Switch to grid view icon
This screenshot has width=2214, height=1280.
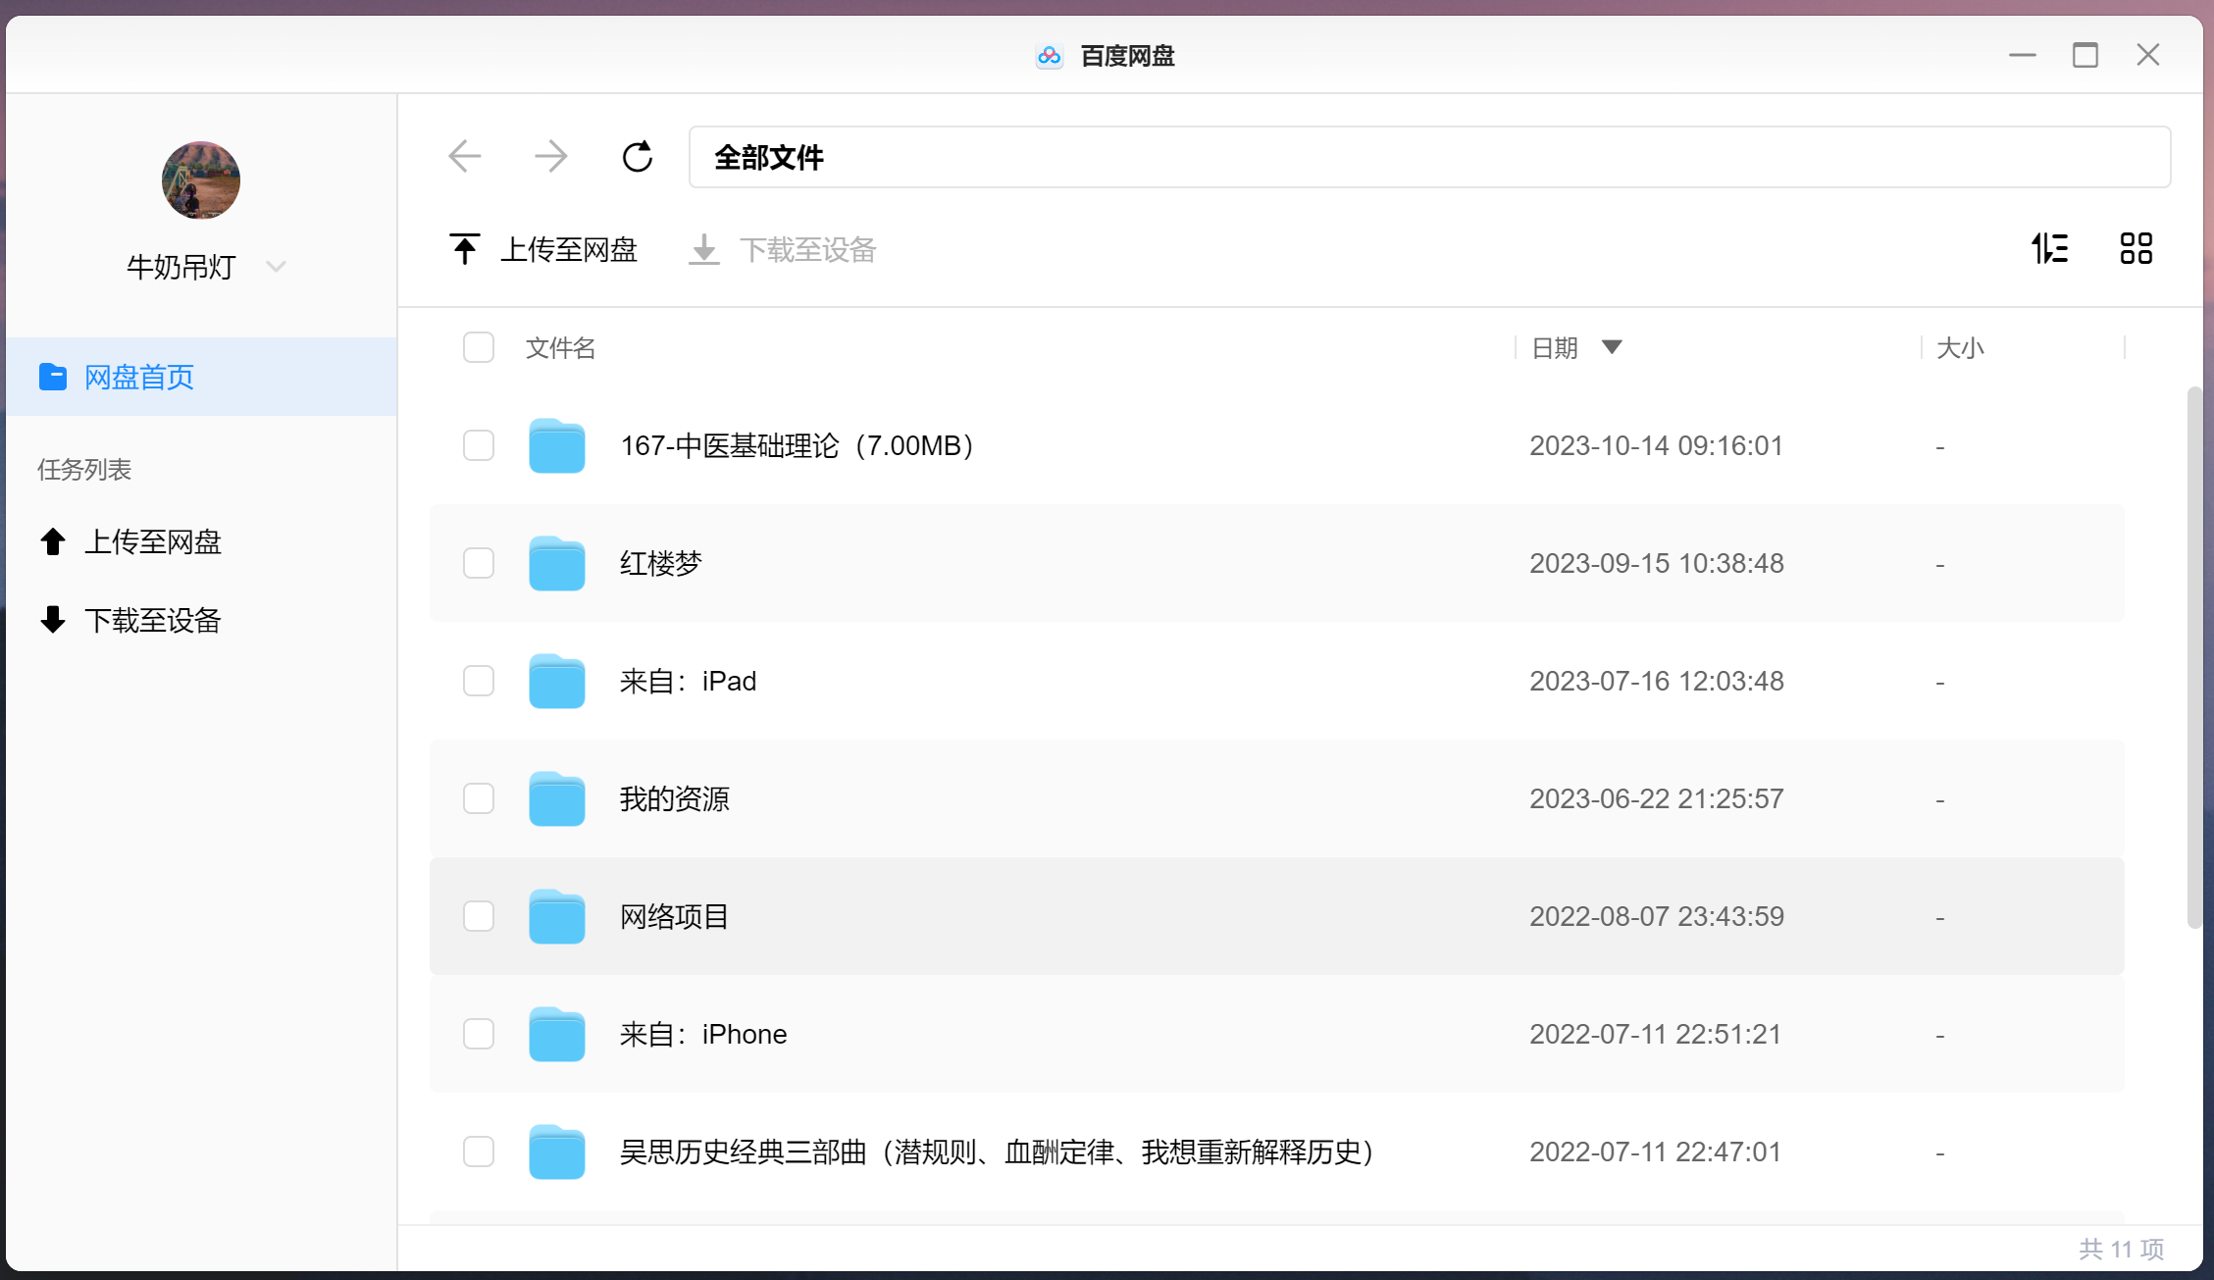coord(2136,248)
